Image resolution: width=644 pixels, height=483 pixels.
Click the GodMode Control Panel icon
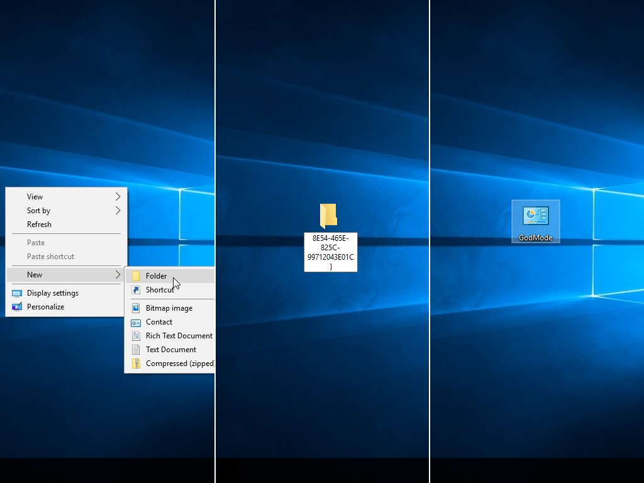click(x=535, y=216)
